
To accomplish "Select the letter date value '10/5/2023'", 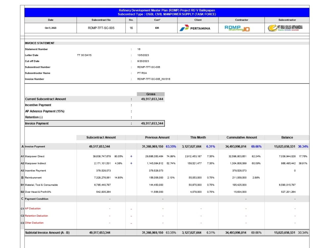I will click(x=143, y=55).
